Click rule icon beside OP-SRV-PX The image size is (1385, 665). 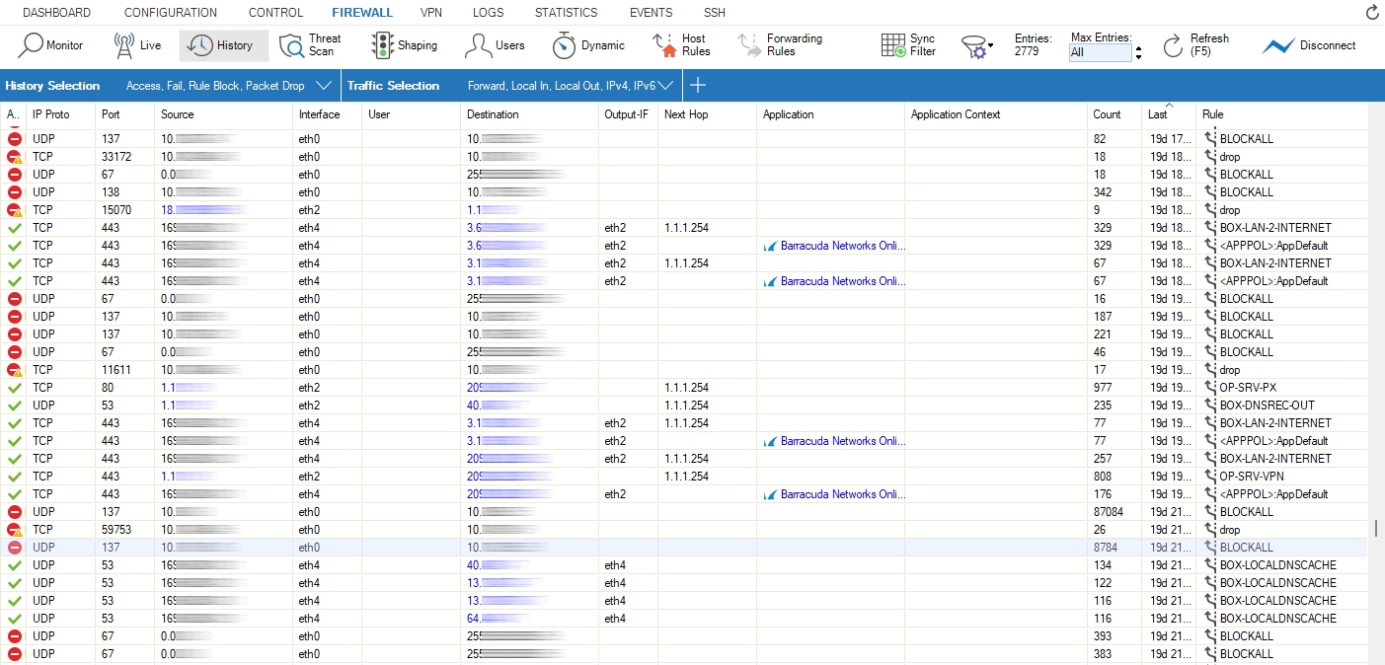tap(1210, 388)
